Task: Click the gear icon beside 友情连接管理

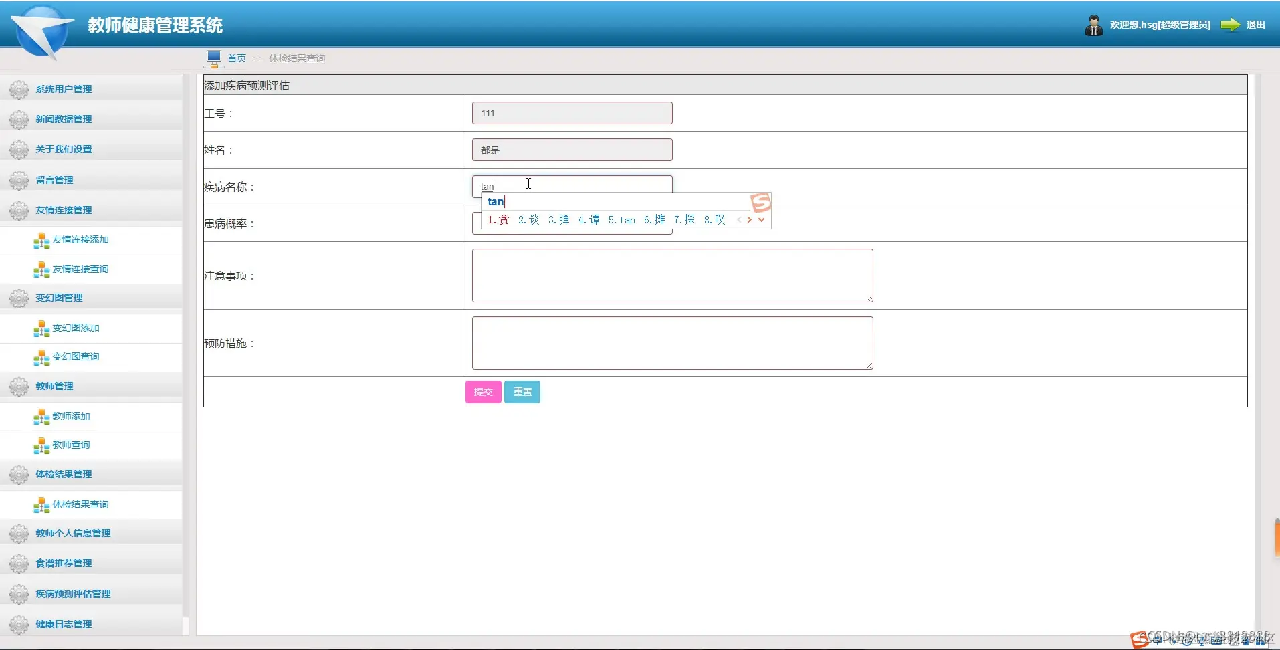Action: [19, 210]
